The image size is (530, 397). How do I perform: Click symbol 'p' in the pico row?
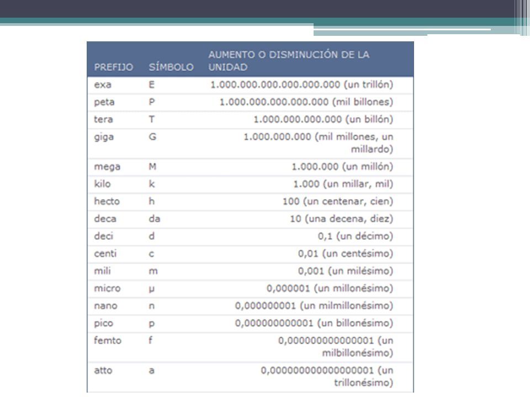coord(151,324)
